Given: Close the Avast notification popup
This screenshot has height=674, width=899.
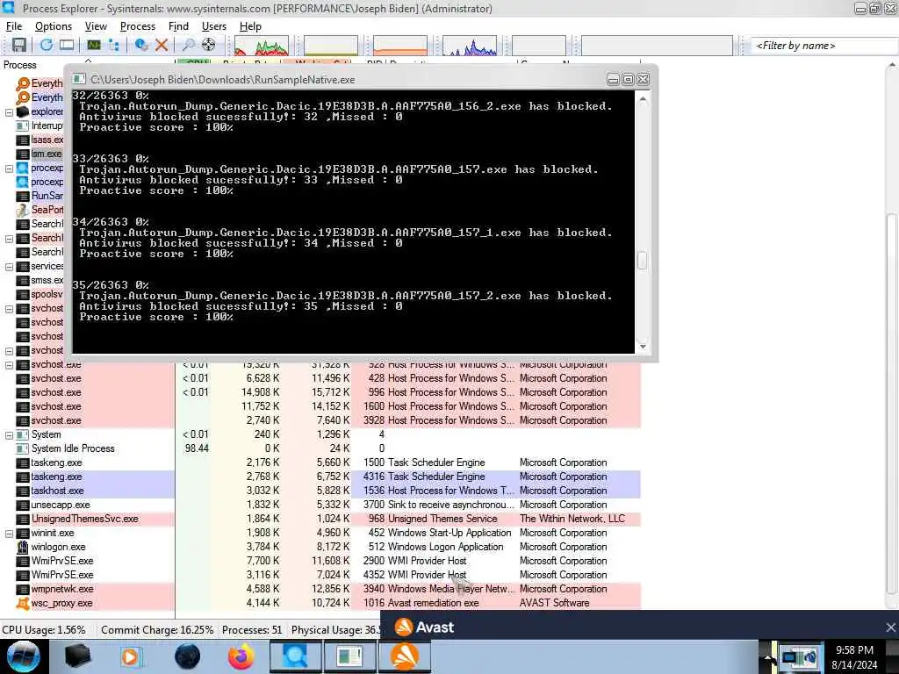Looking at the screenshot, I should 890,627.
